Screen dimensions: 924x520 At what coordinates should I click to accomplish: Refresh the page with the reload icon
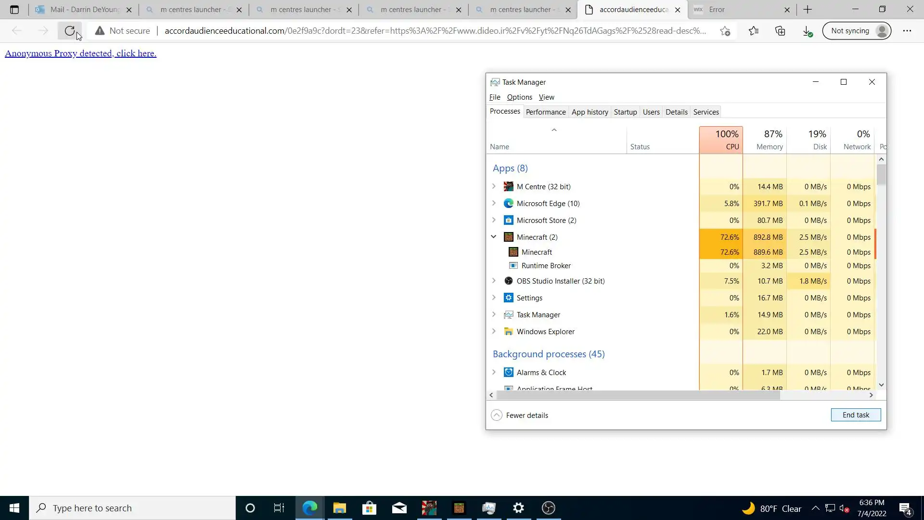click(69, 31)
